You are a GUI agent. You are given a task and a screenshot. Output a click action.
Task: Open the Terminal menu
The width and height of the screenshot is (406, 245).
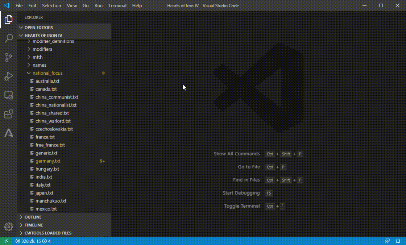(117, 5)
